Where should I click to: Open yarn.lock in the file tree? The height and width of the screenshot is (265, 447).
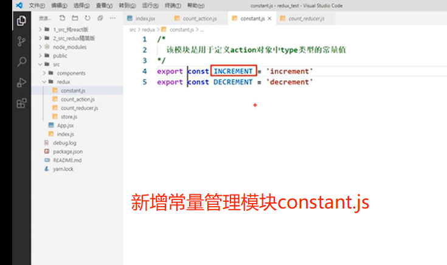click(77, 169)
